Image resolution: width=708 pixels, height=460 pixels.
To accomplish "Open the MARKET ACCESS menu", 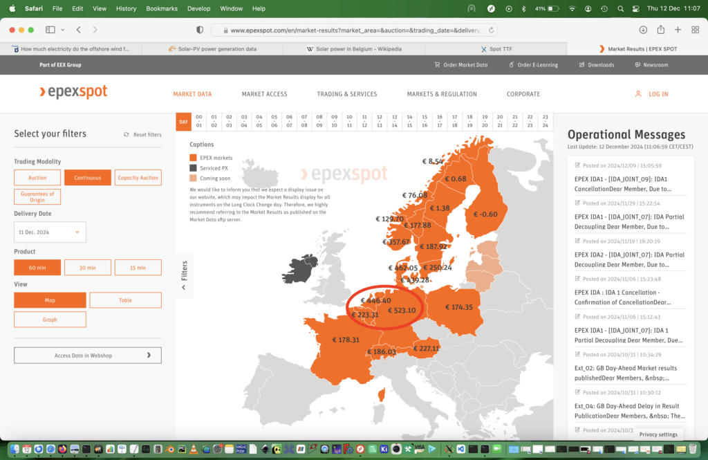I will 264,94.
